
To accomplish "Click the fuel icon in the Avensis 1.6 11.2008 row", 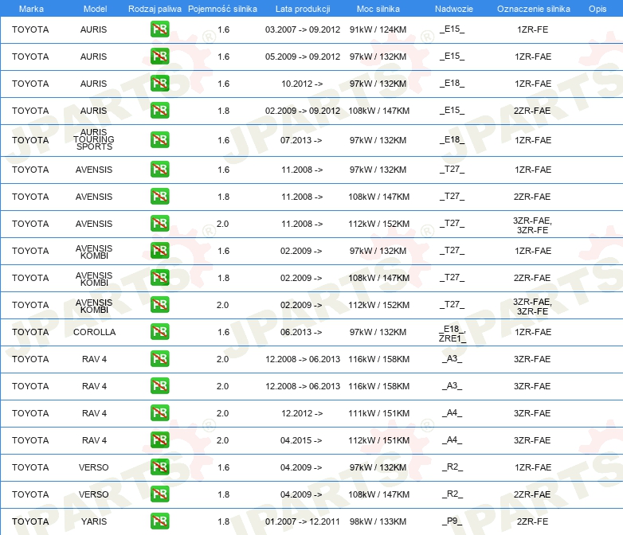I will coord(159,170).
